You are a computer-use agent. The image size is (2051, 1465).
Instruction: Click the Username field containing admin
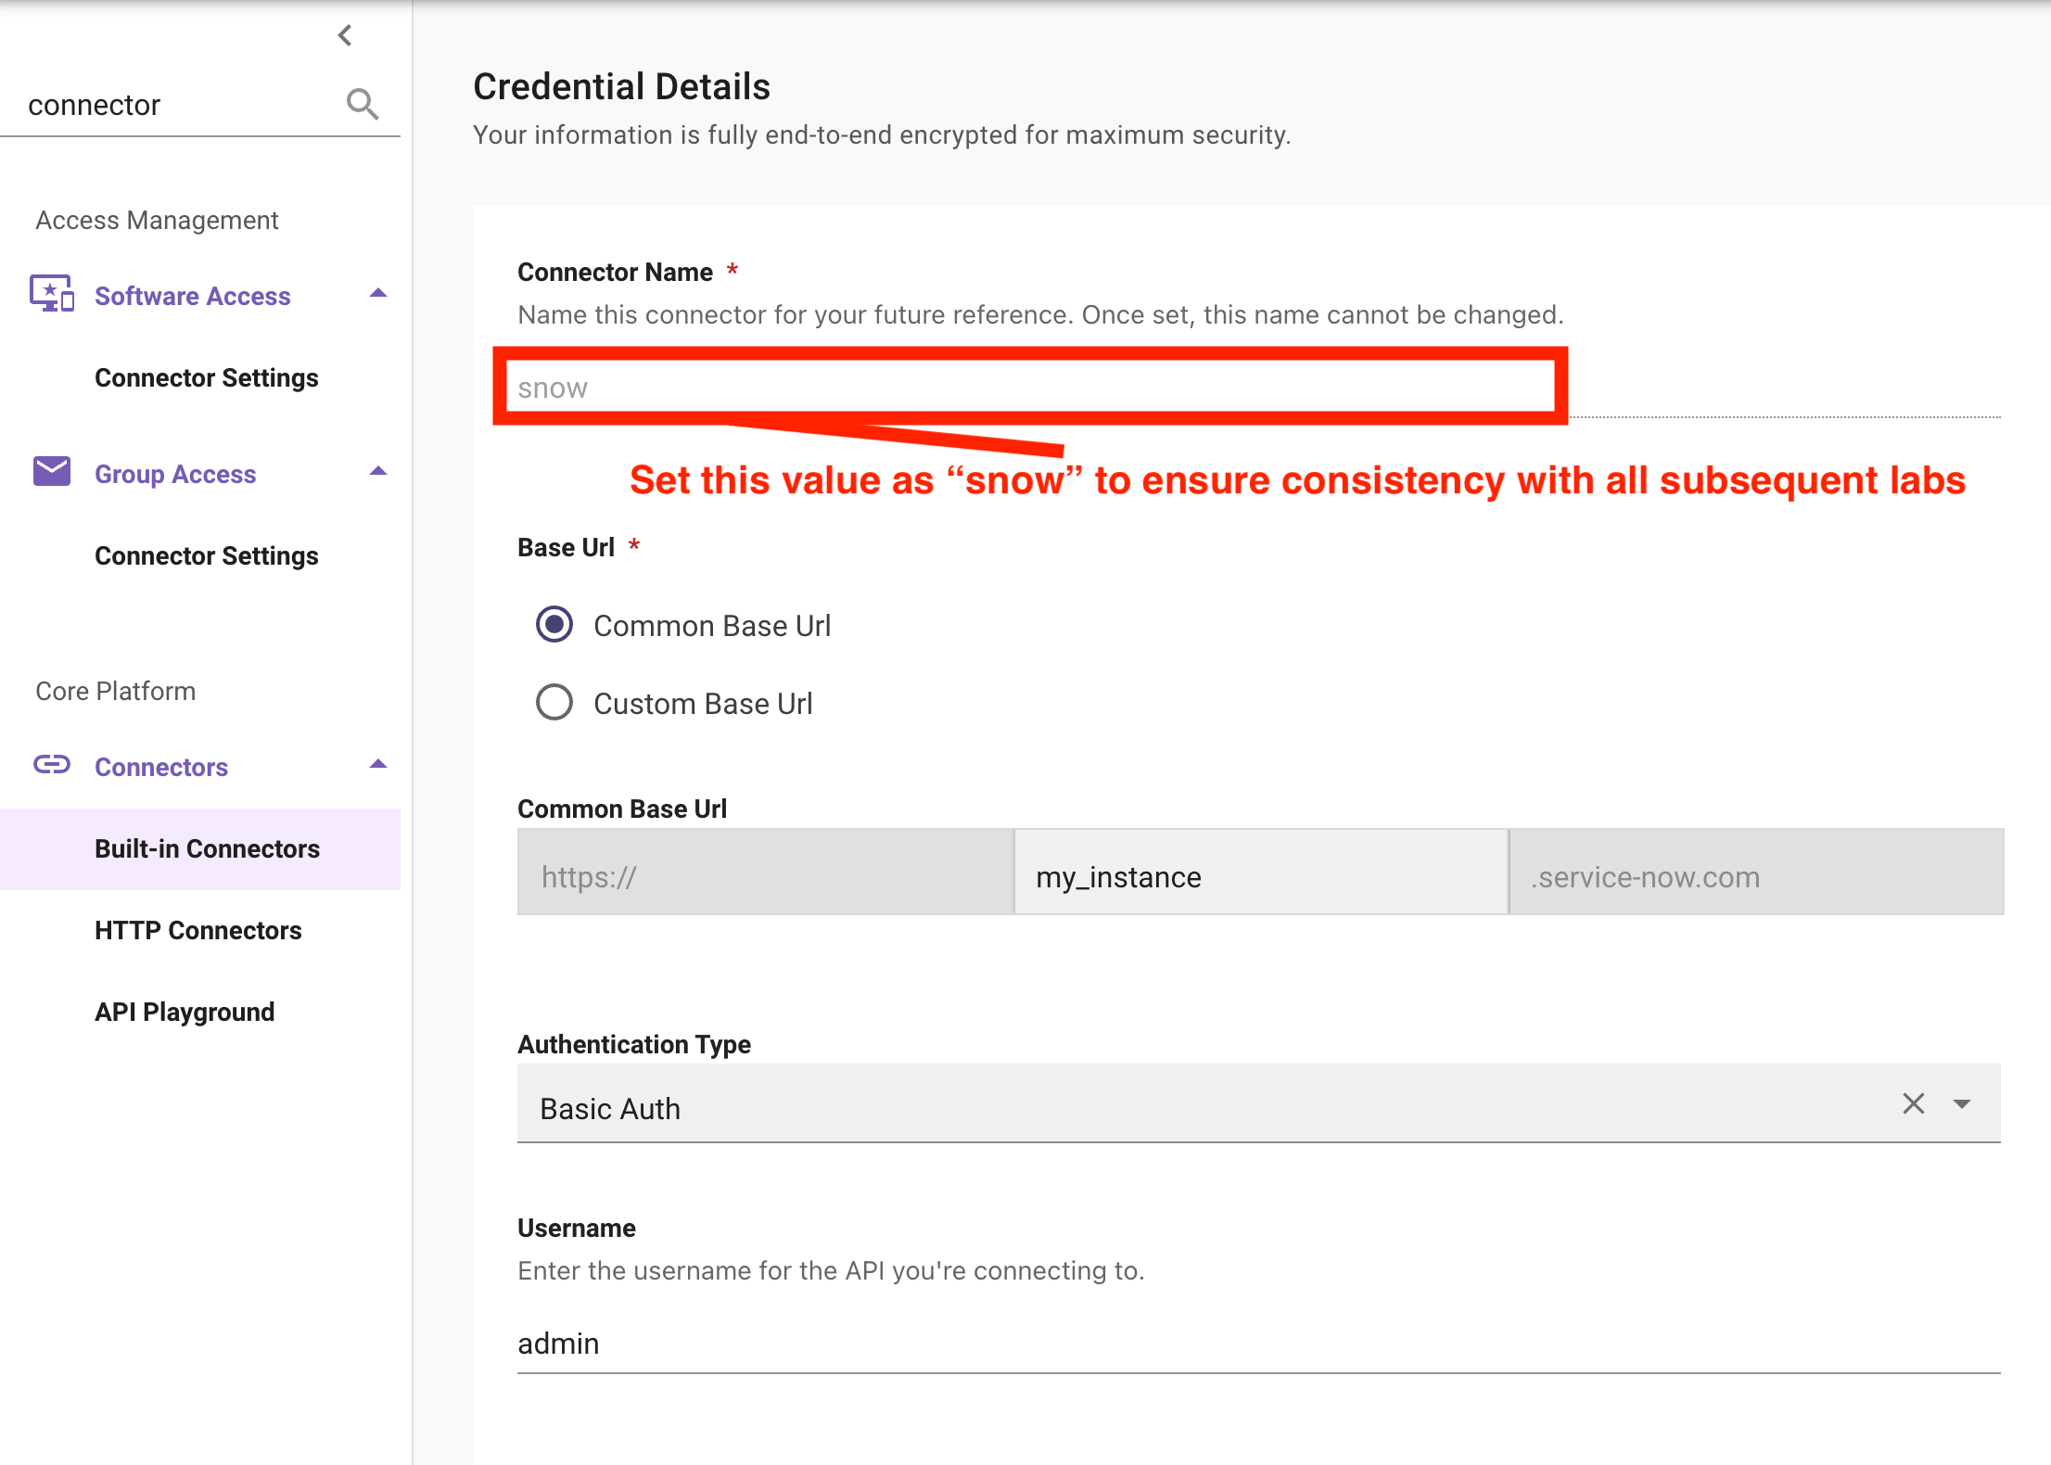click(1259, 1344)
